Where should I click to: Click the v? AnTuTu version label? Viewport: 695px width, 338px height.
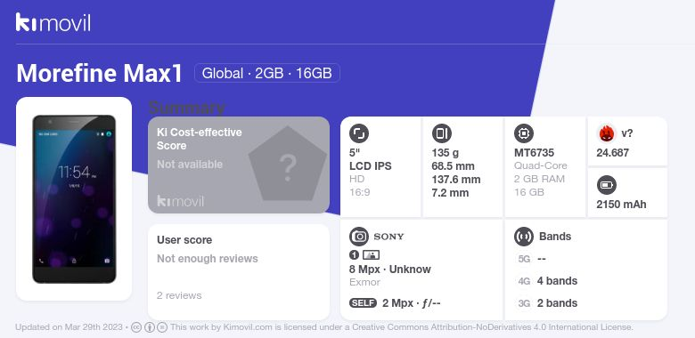(626, 133)
